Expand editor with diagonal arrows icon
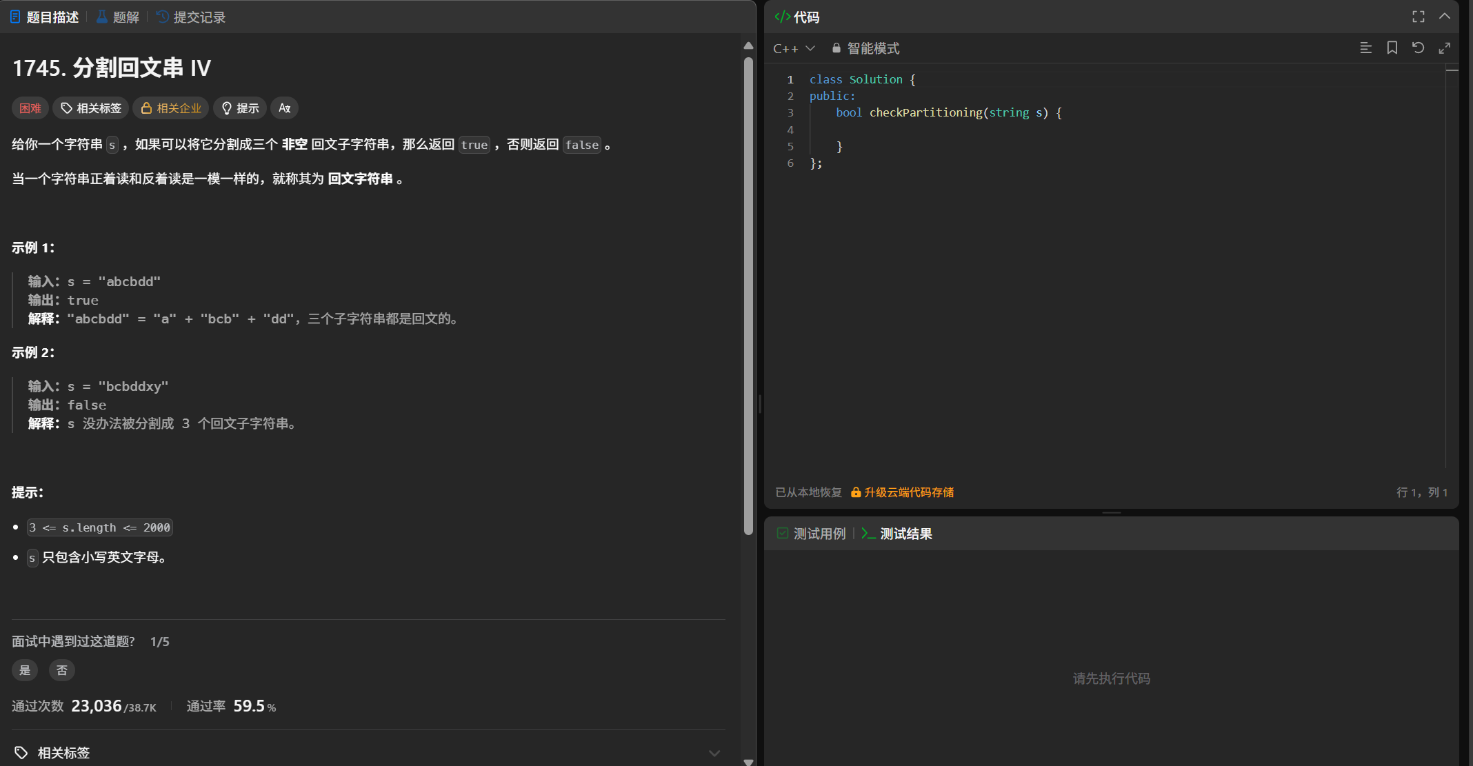 pyautogui.click(x=1444, y=48)
